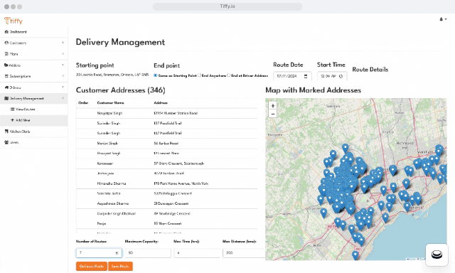Click the Add New plus icon

click(13, 120)
